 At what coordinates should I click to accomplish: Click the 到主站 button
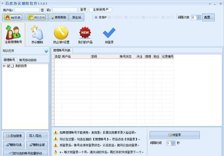point(77,17)
